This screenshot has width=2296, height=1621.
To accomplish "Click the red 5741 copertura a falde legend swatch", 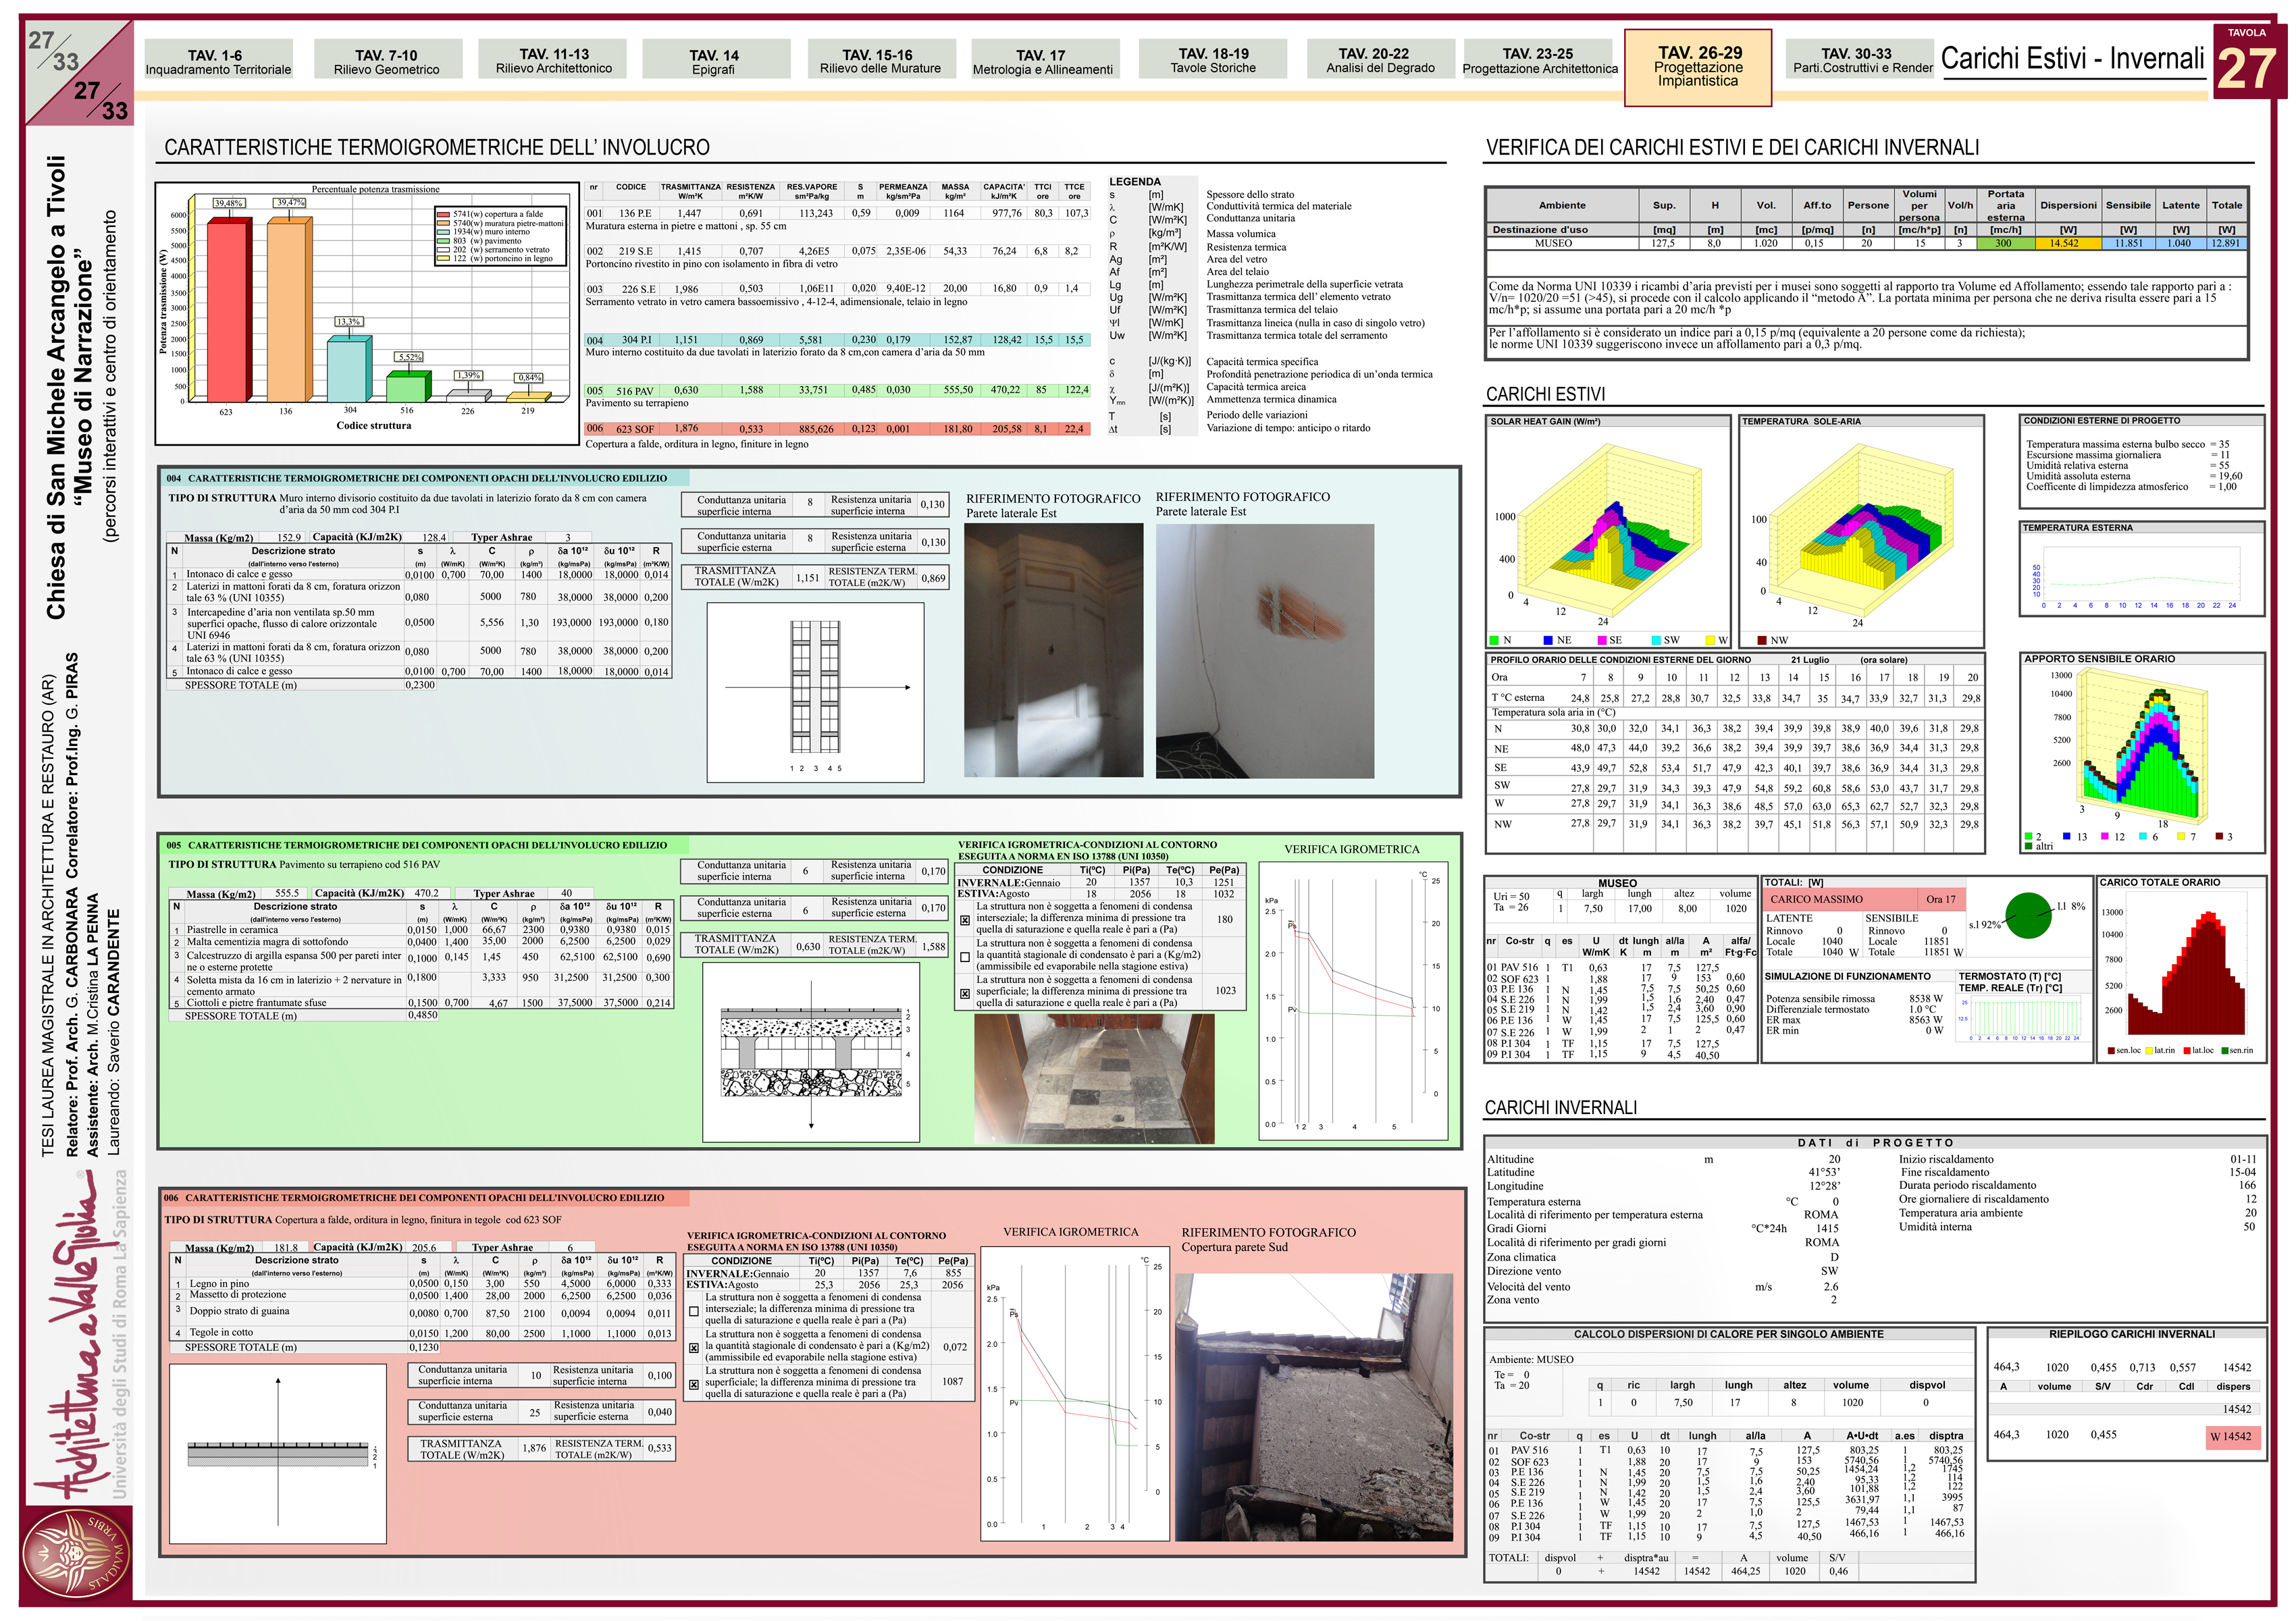I will point(443,214).
